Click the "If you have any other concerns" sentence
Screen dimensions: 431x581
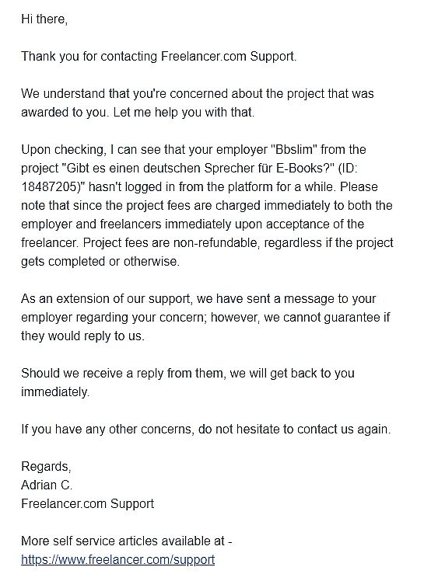(205, 430)
